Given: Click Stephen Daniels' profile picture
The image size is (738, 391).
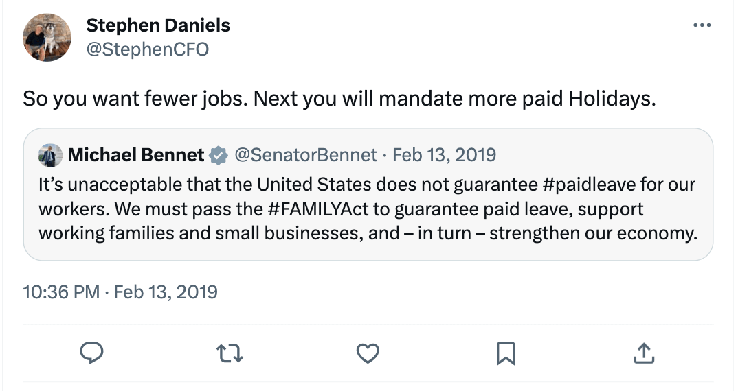Looking at the screenshot, I should coord(47,38).
